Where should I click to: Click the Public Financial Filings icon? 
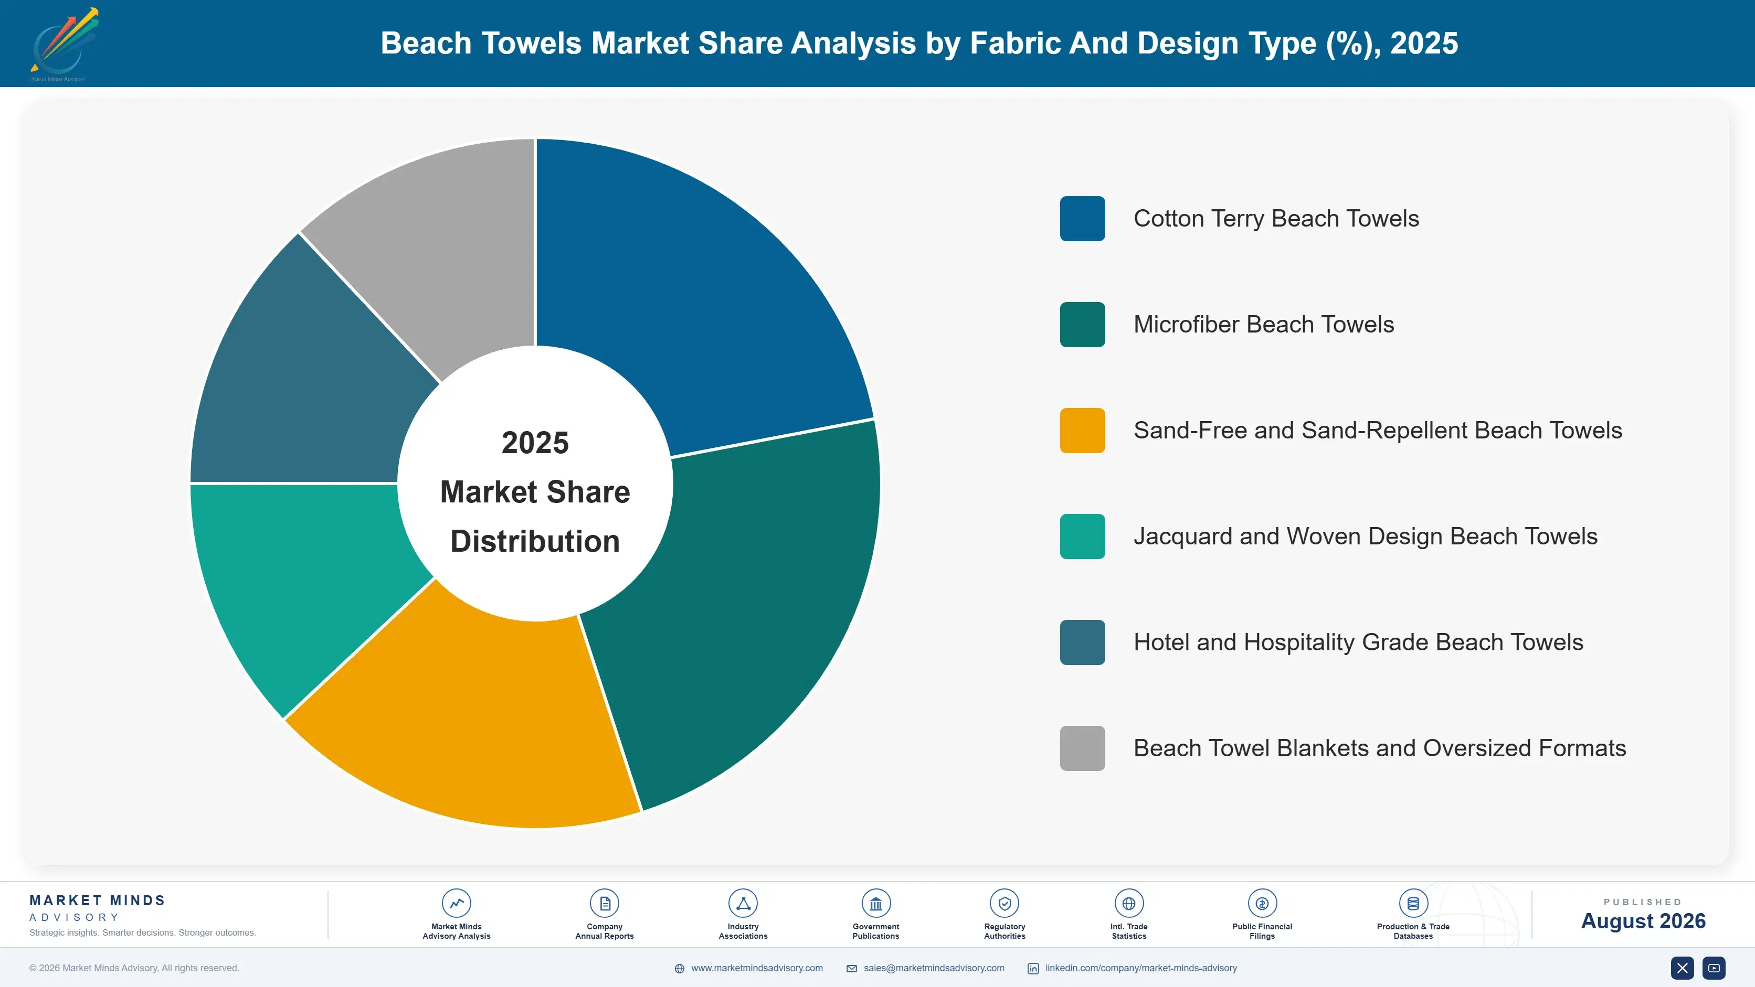click(1262, 903)
